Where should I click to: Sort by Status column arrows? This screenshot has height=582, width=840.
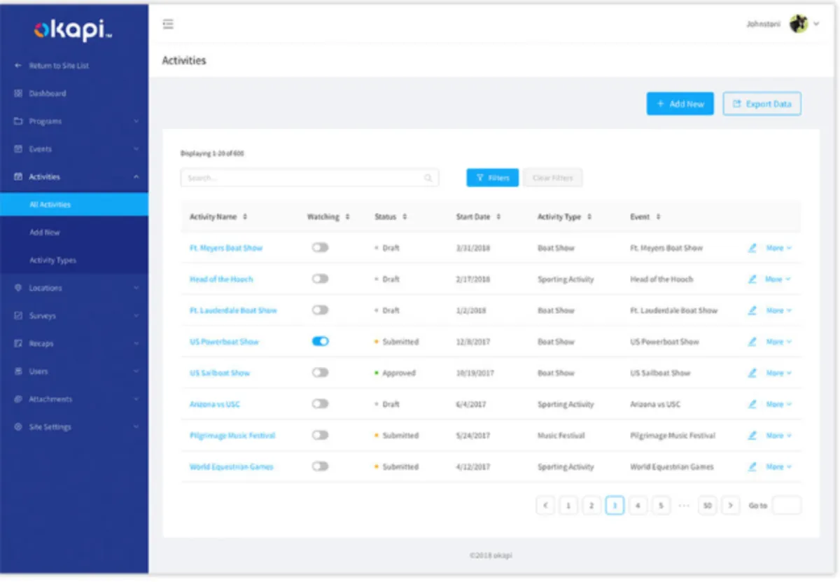point(405,217)
